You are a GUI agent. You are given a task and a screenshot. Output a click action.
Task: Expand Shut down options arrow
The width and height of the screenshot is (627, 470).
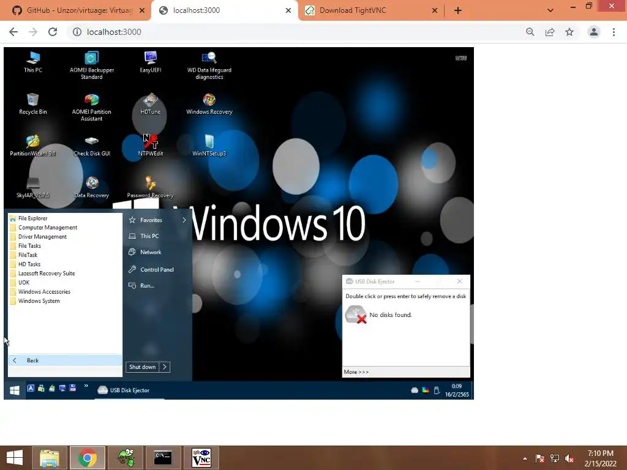(165, 367)
